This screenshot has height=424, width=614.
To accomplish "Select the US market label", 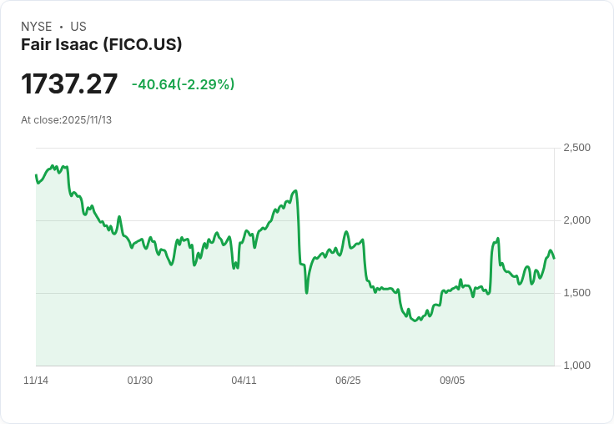I will [x=78, y=27].
